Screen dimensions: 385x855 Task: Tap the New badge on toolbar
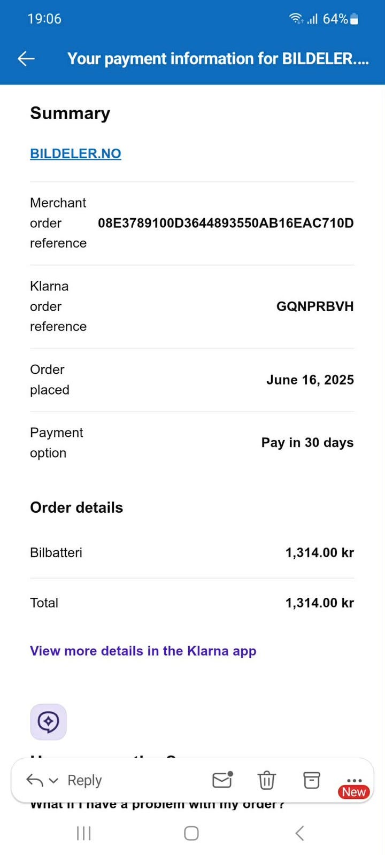click(354, 792)
